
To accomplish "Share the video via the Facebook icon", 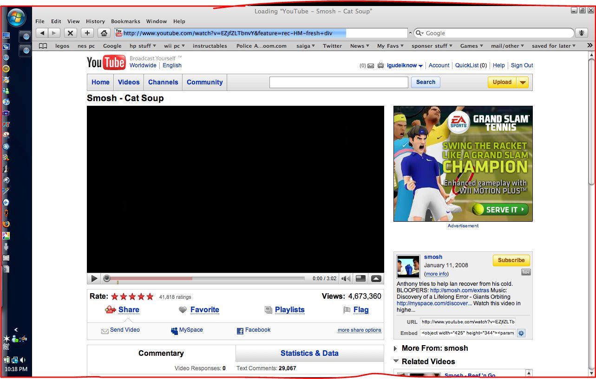I will click(240, 331).
